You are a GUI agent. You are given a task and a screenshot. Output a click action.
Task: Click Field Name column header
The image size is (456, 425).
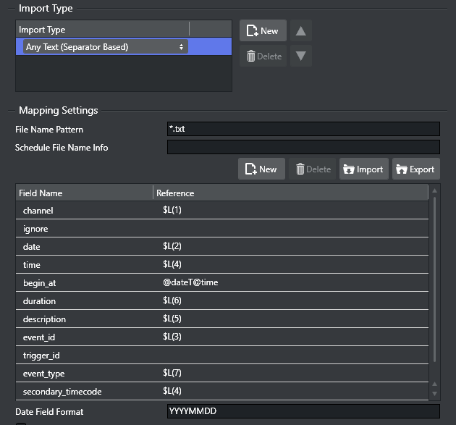click(x=84, y=193)
